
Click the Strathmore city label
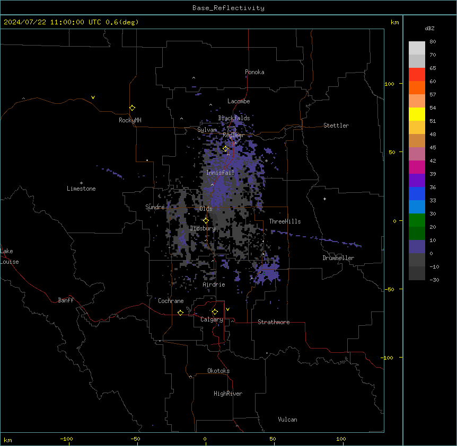coord(274,322)
